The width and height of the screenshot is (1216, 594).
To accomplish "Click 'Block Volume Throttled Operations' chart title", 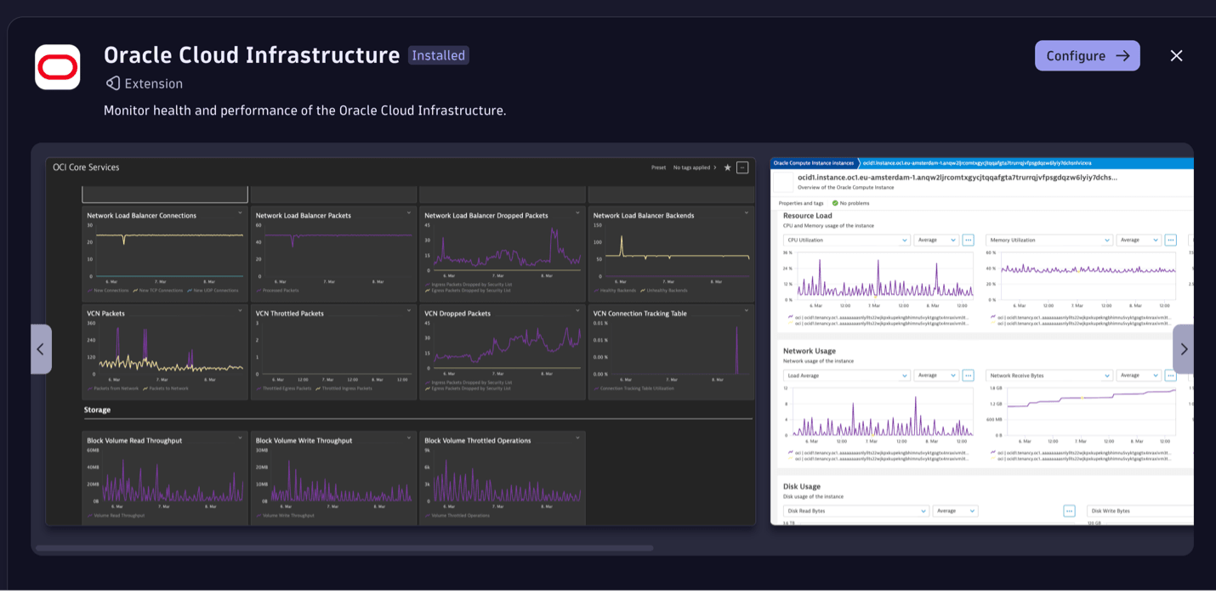I will 478,440.
